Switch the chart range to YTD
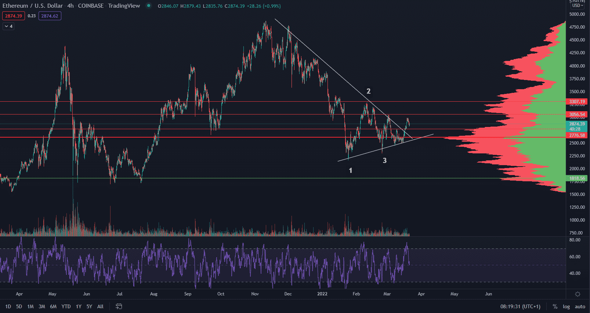 click(x=66, y=306)
